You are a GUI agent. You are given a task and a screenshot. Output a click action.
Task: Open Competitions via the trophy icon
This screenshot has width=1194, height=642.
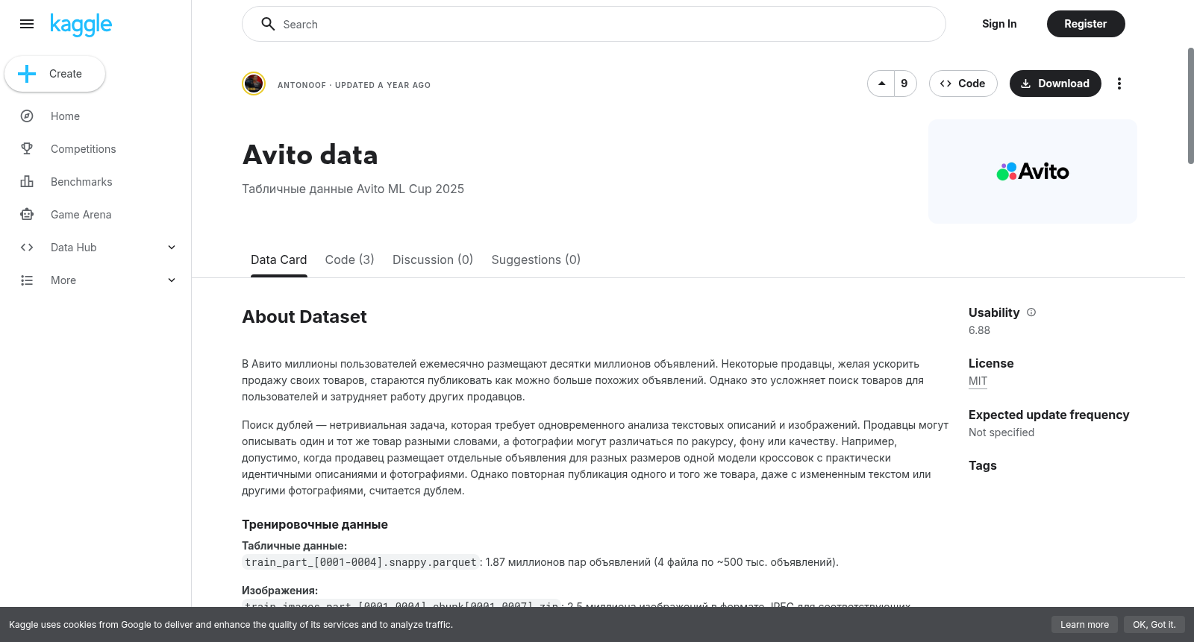27,149
